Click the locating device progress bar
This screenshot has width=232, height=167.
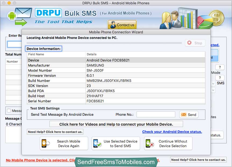tap(104, 43)
